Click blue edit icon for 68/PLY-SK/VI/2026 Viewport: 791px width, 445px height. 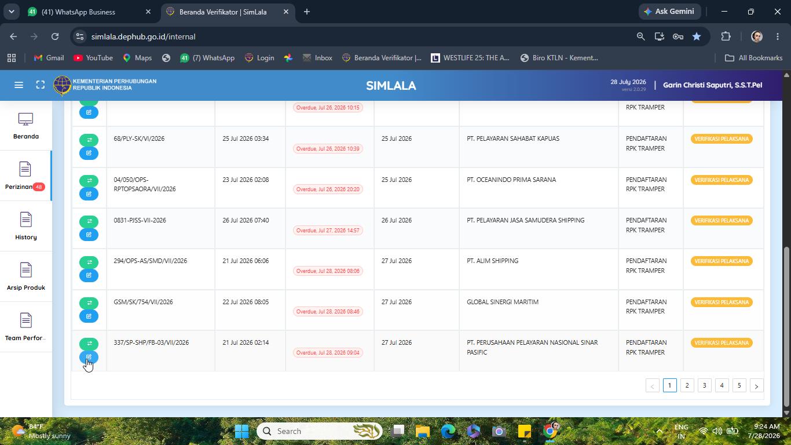pos(89,153)
